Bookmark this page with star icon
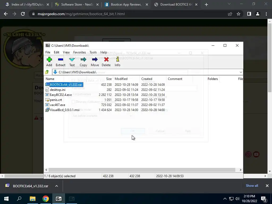This screenshot has height=204, width=272. click(239, 14)
